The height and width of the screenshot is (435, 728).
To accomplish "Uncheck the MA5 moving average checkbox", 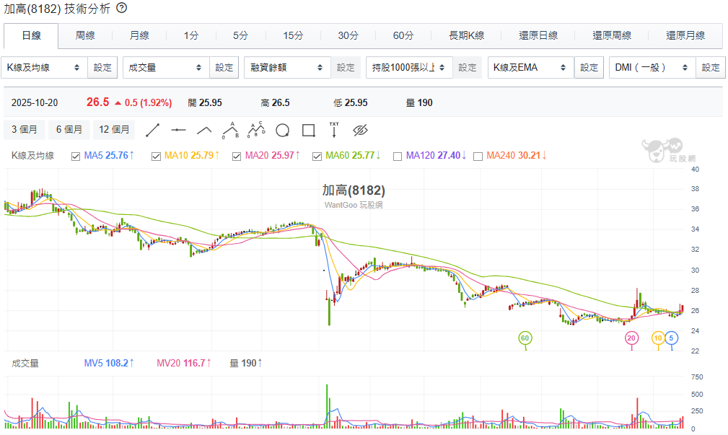I will click(76, 156).
